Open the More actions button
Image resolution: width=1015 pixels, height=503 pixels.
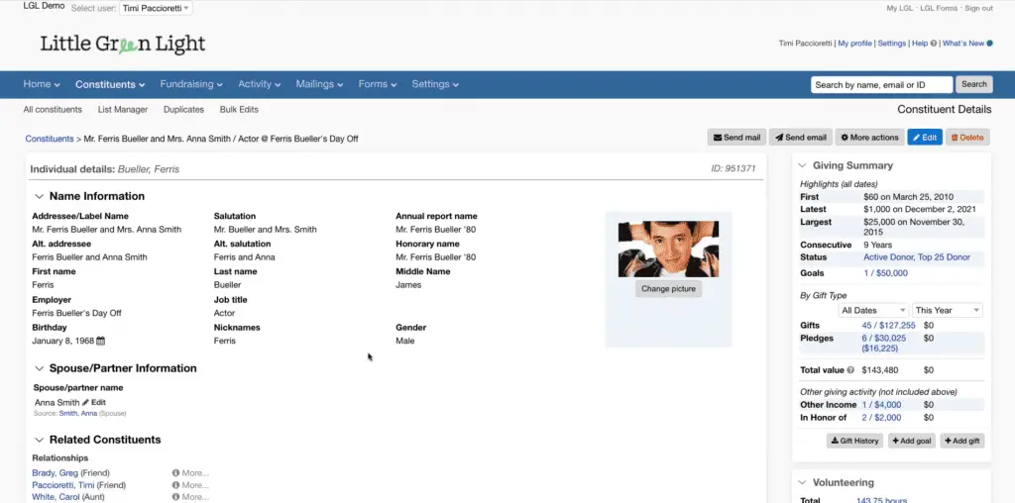click(869, 137)
